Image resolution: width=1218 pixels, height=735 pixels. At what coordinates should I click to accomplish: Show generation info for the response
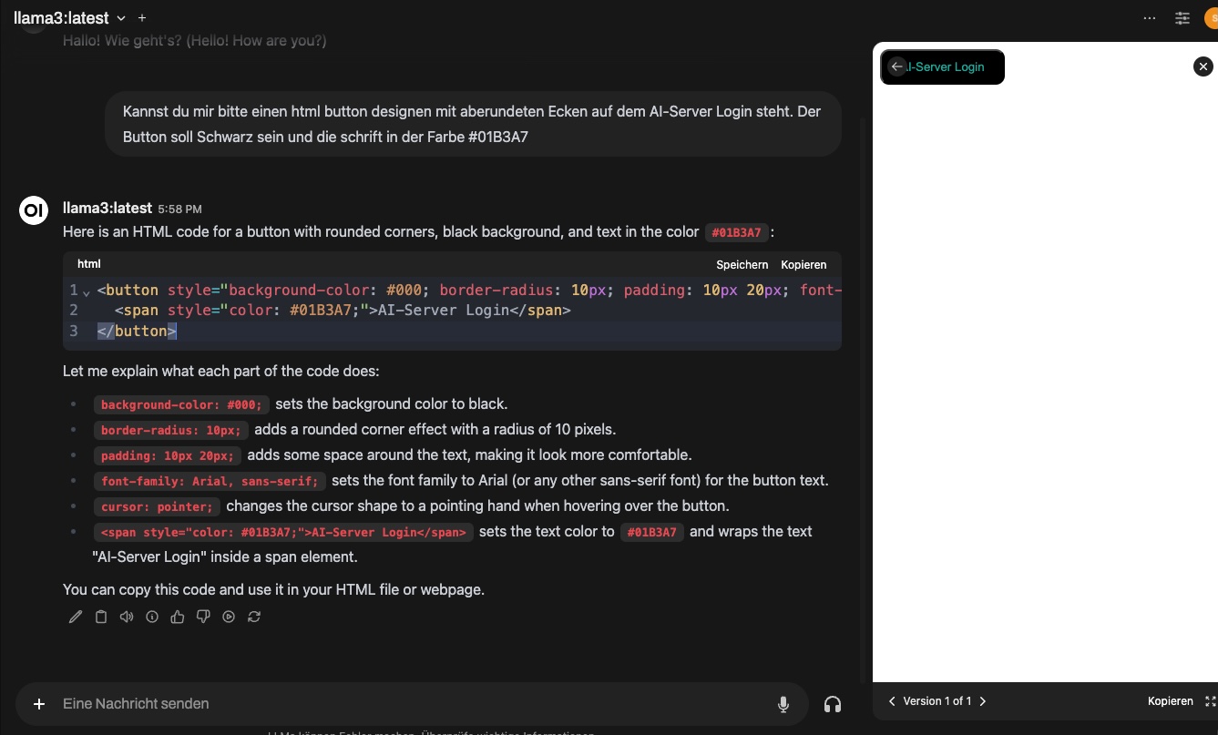[x=152, y=617]
